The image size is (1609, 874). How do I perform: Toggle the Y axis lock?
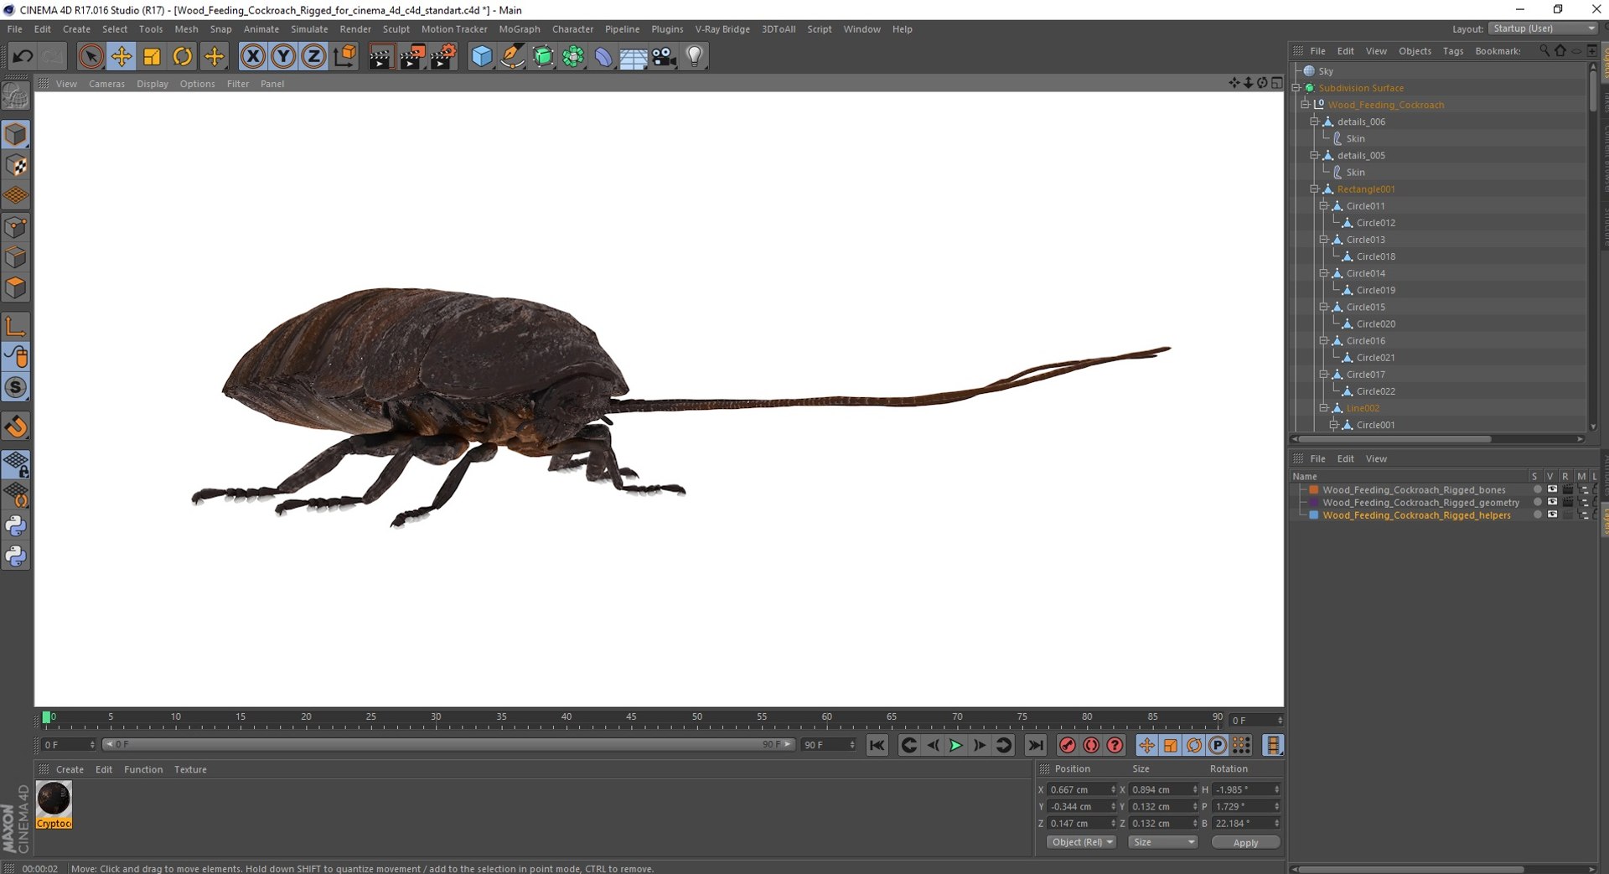point(283,56)
